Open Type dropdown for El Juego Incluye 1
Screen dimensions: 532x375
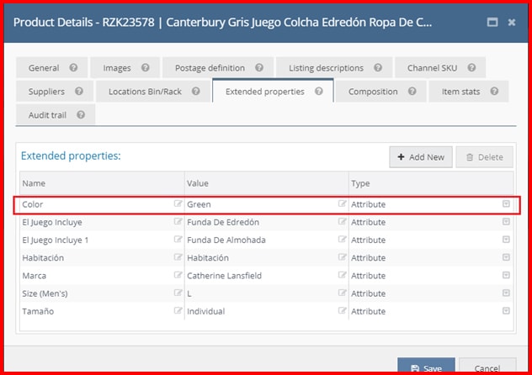pyautogui.click(x=506, y=240)
